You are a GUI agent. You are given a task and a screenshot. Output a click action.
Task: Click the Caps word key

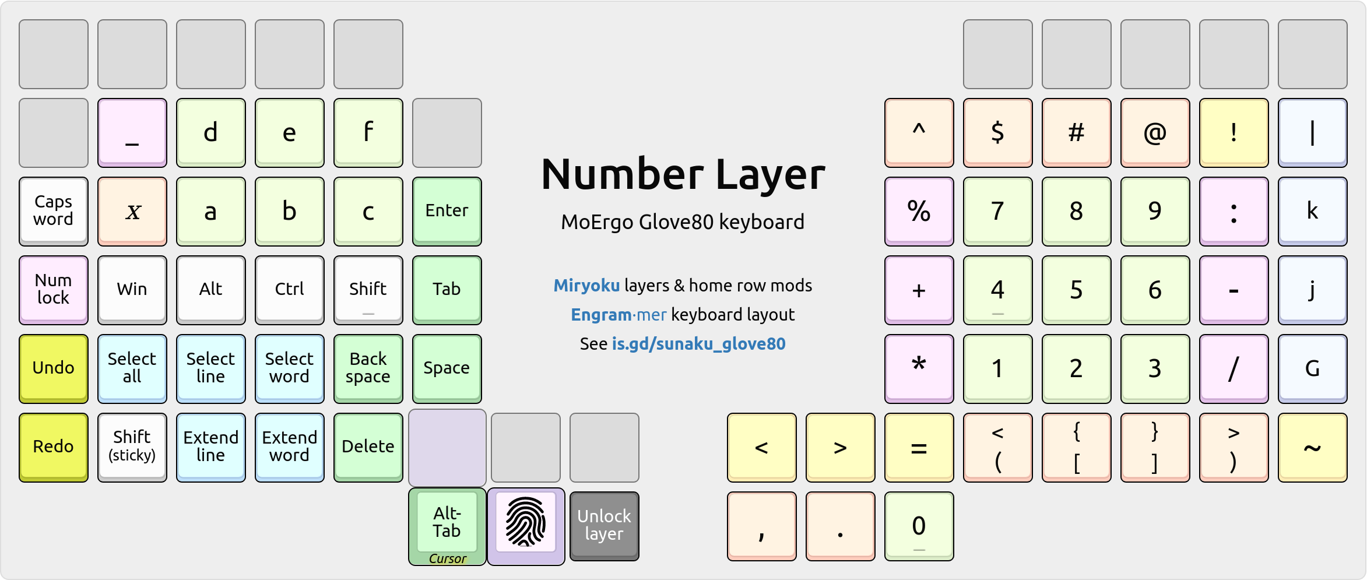tap(54, 212)
